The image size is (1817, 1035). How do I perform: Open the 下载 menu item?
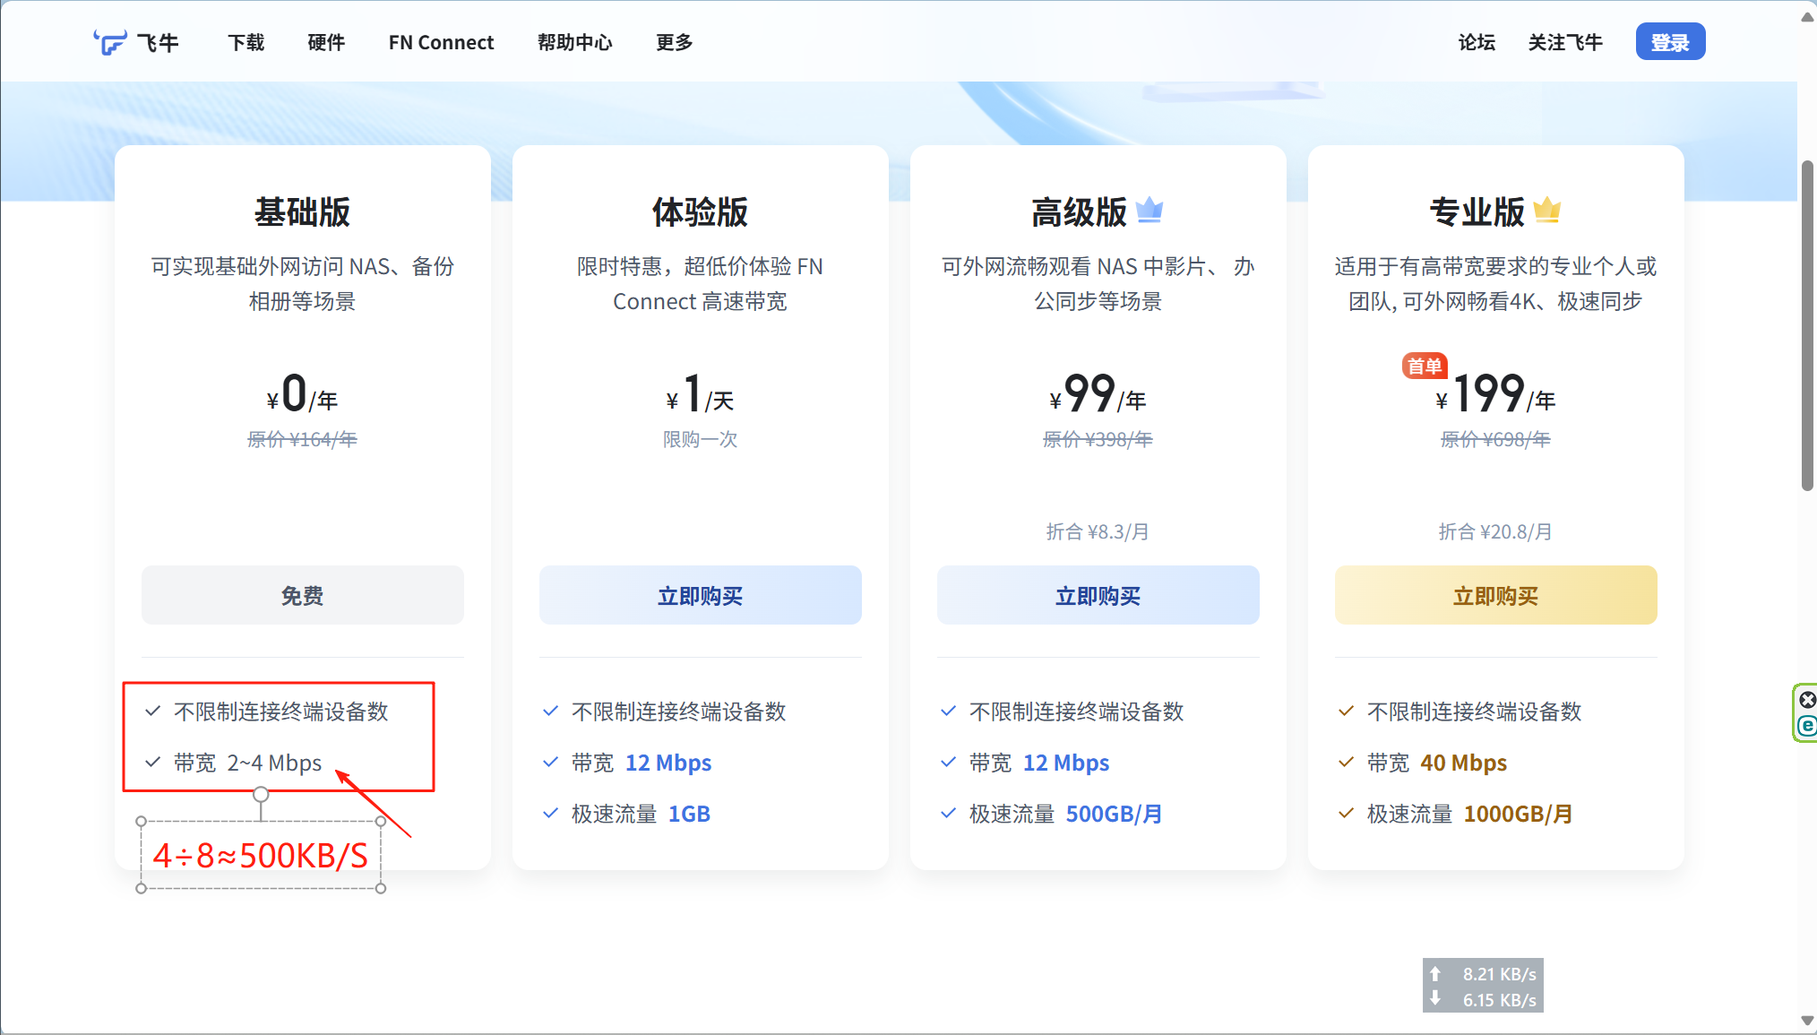245,42
